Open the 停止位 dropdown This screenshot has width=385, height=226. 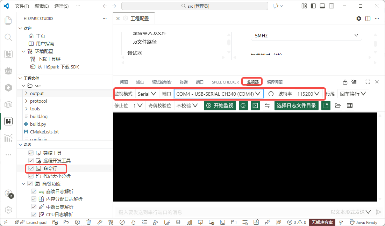pos(138,105)
